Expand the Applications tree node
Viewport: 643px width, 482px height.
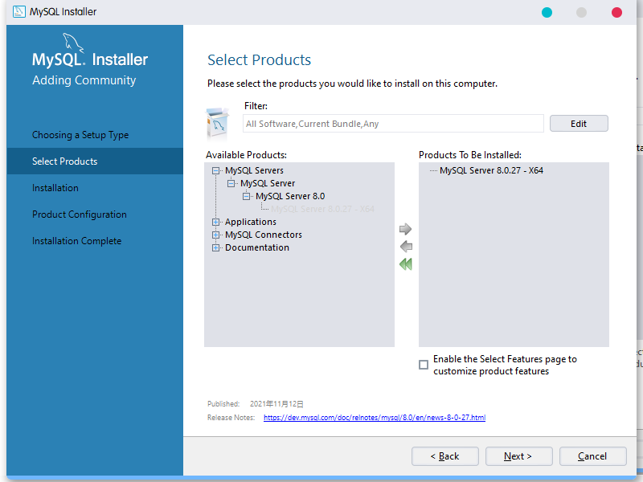coord(215,223)
